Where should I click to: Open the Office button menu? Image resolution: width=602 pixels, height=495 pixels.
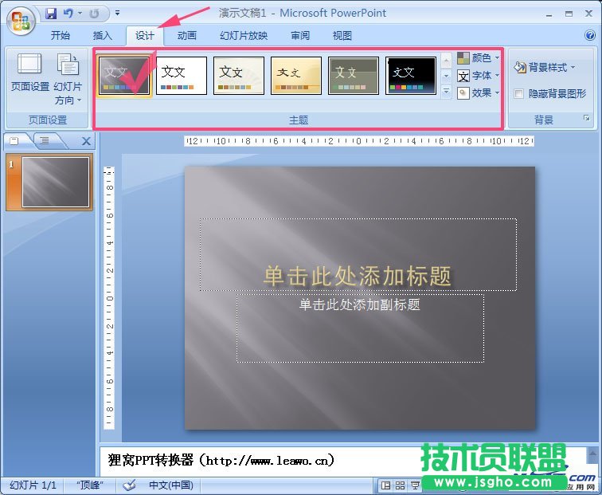tap(21, 22)
